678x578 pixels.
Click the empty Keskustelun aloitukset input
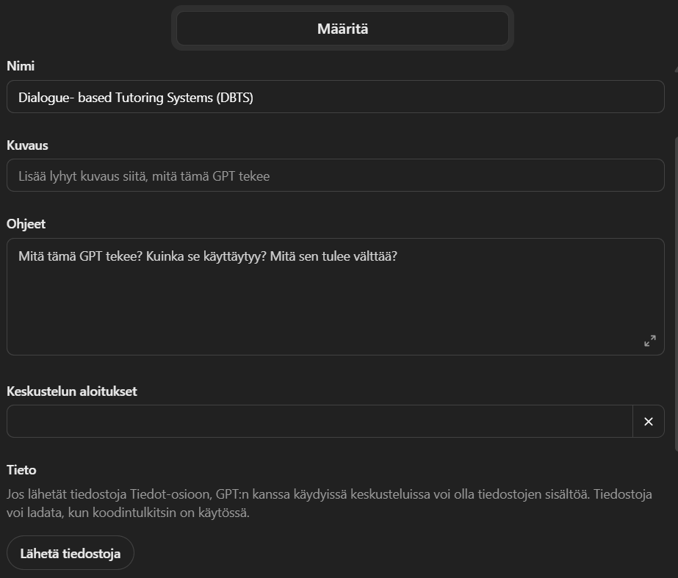[x=320, y=422]
